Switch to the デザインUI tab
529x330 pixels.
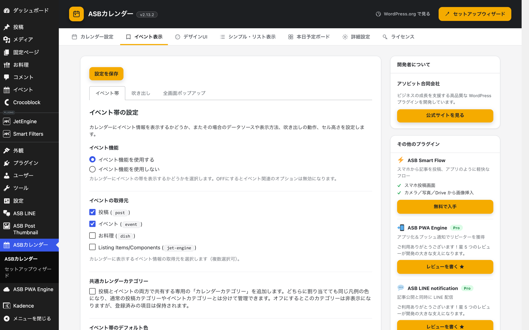pyautogui.click(x=191, y=37)
